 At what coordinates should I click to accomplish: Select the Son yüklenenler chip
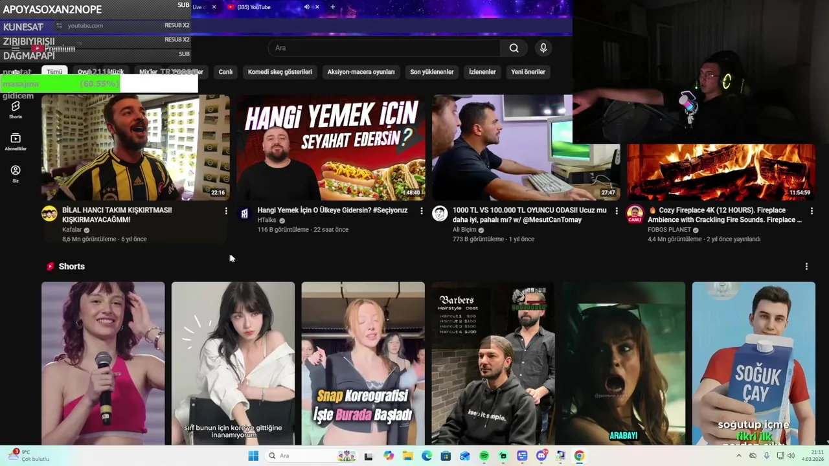(432, 72)
